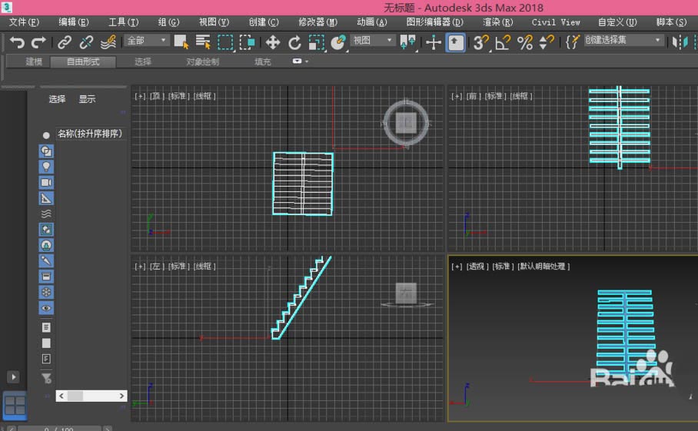Toggle camera display filter in scene explorer
The image size is (698, 431).
pos(46,182)
